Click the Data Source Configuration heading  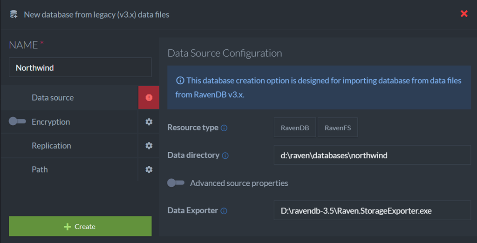(225, 53)
